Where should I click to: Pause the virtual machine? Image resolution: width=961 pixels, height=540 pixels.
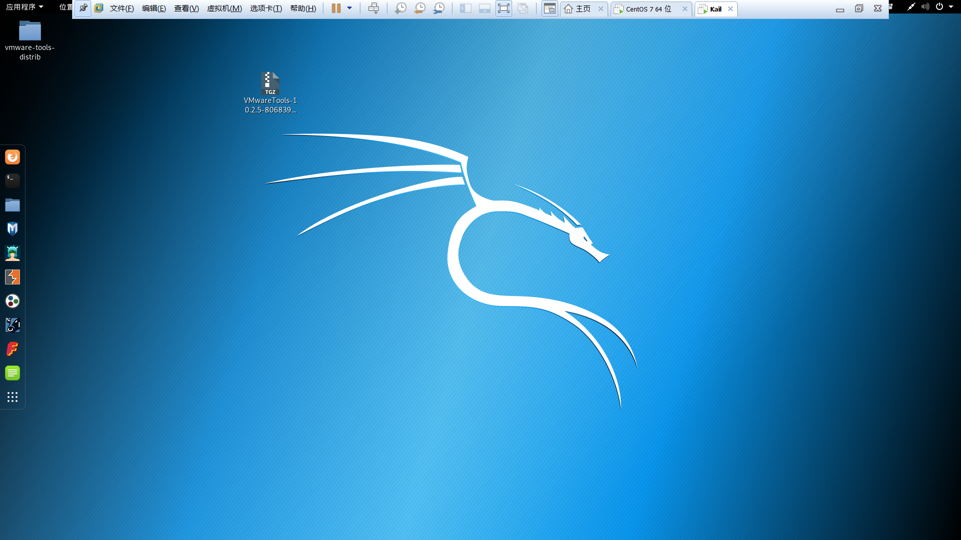point(336,8)
